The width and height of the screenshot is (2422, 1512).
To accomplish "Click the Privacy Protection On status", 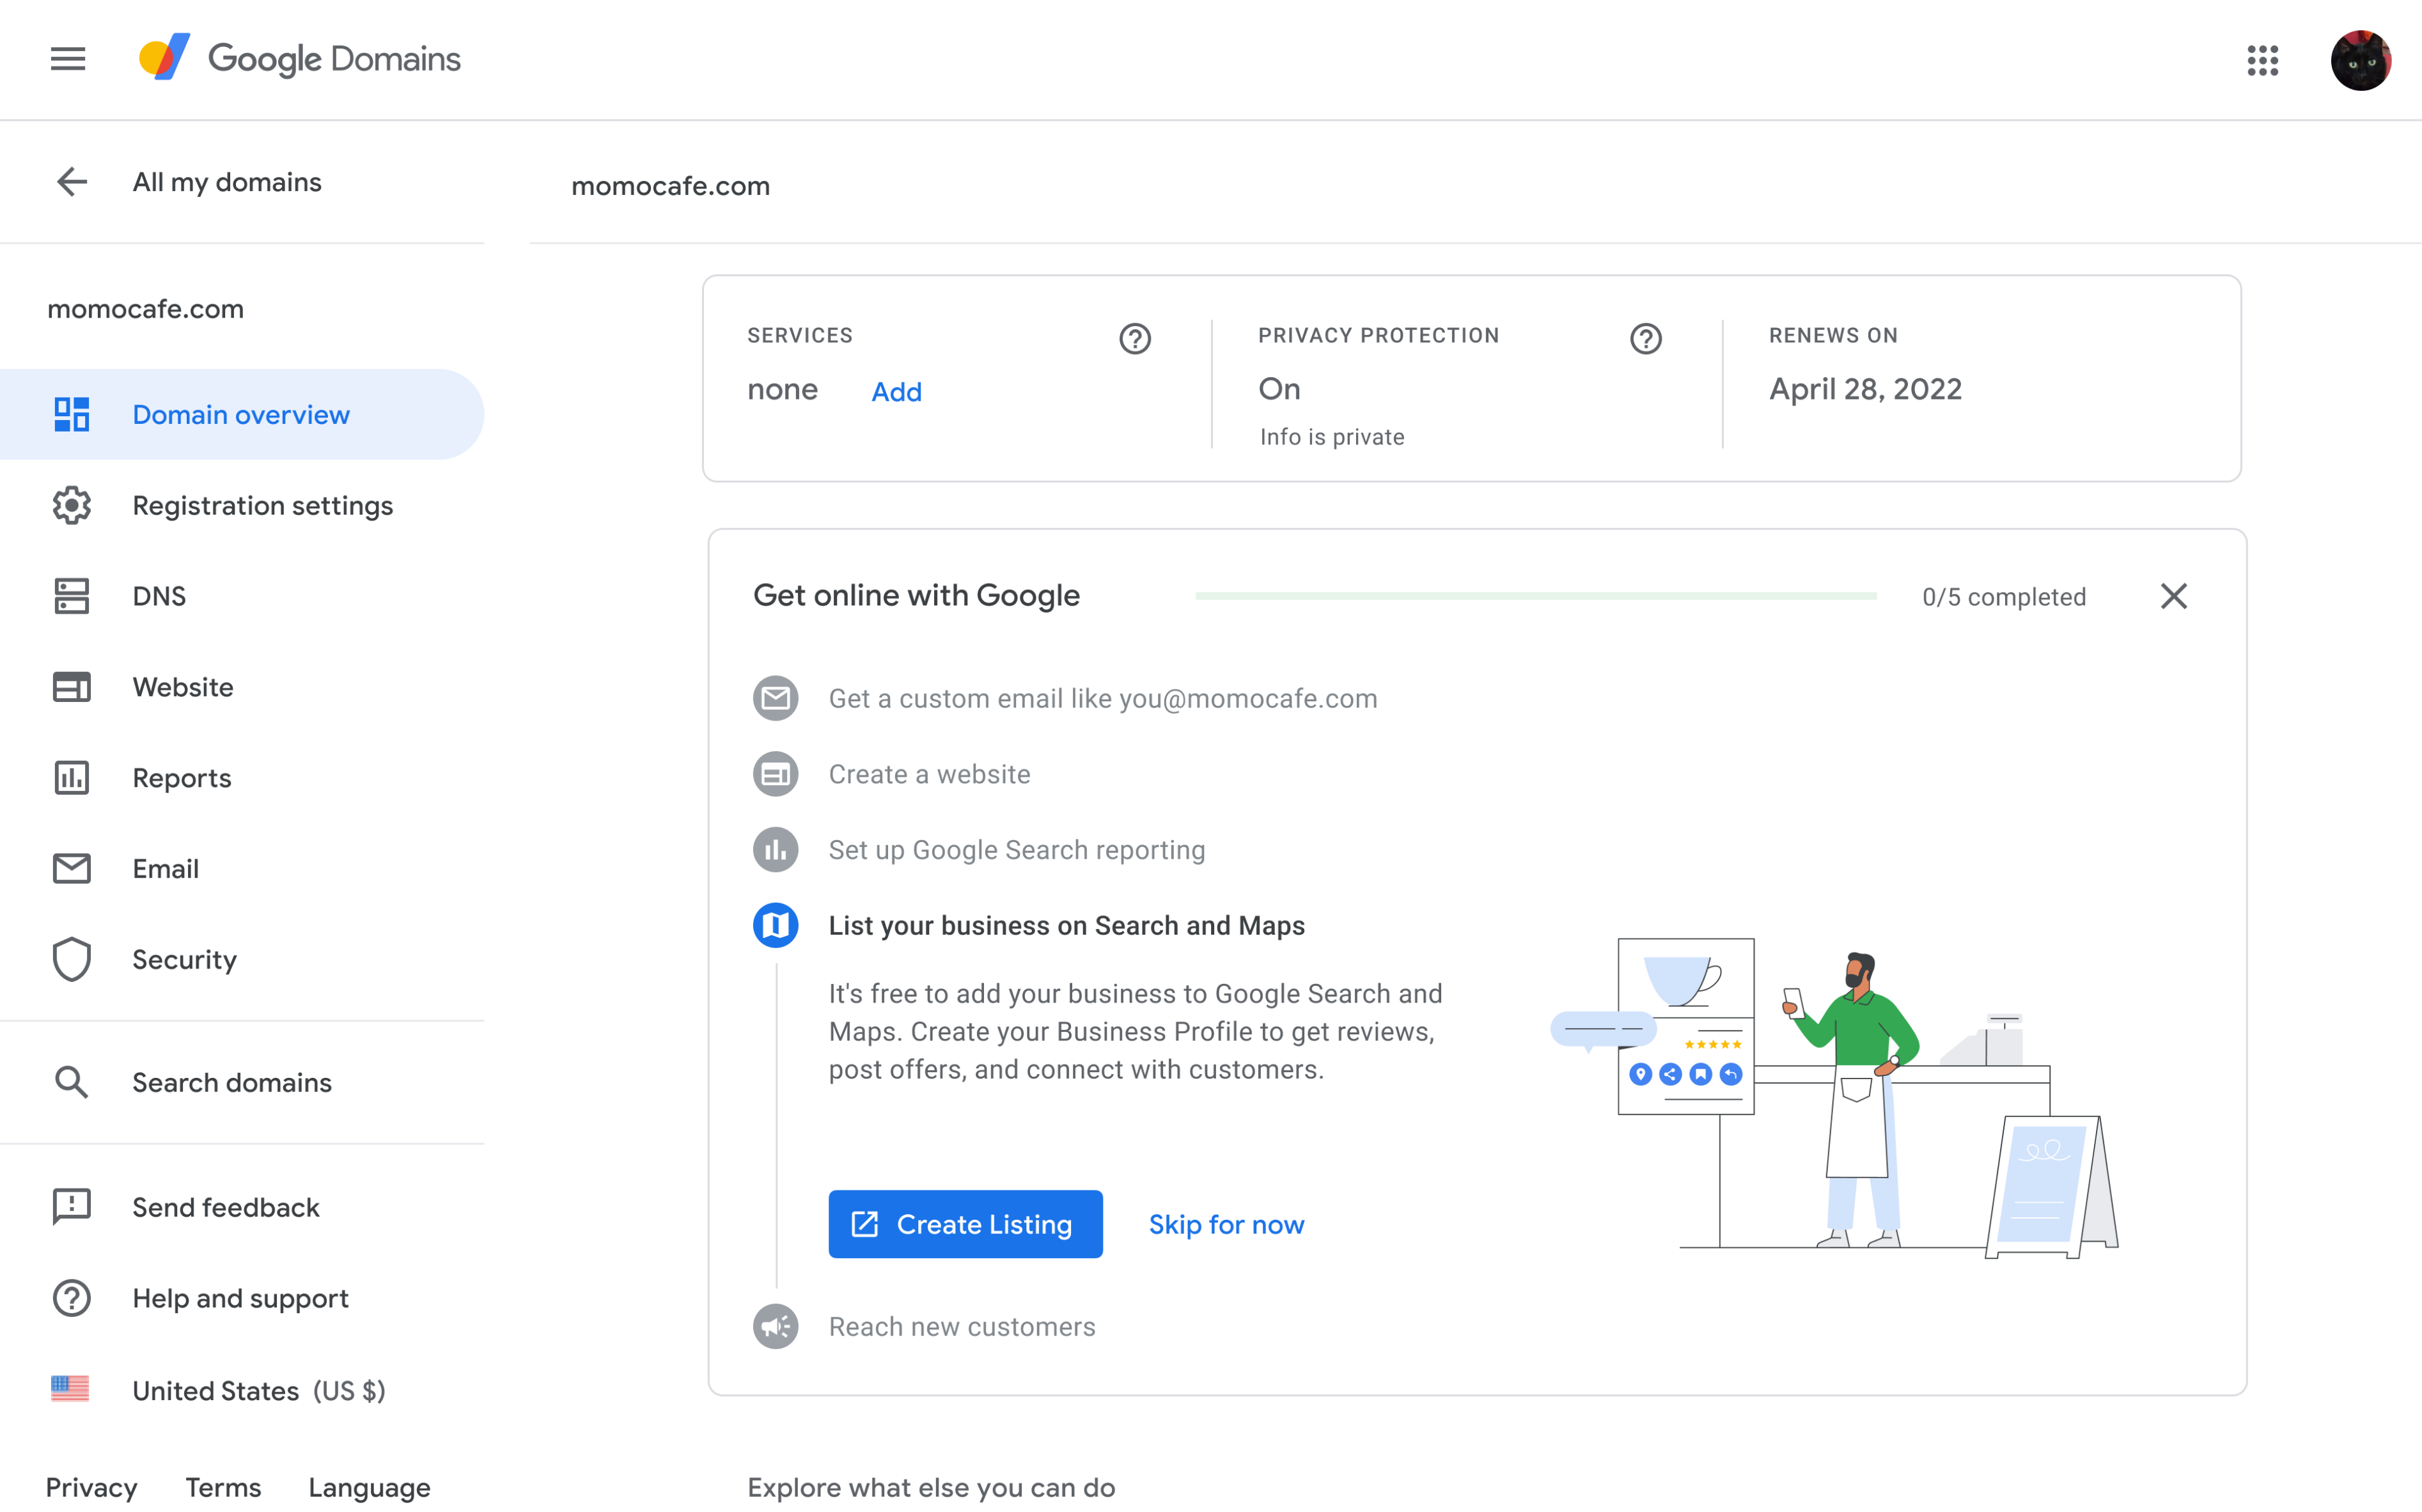I will point(1279,388).
